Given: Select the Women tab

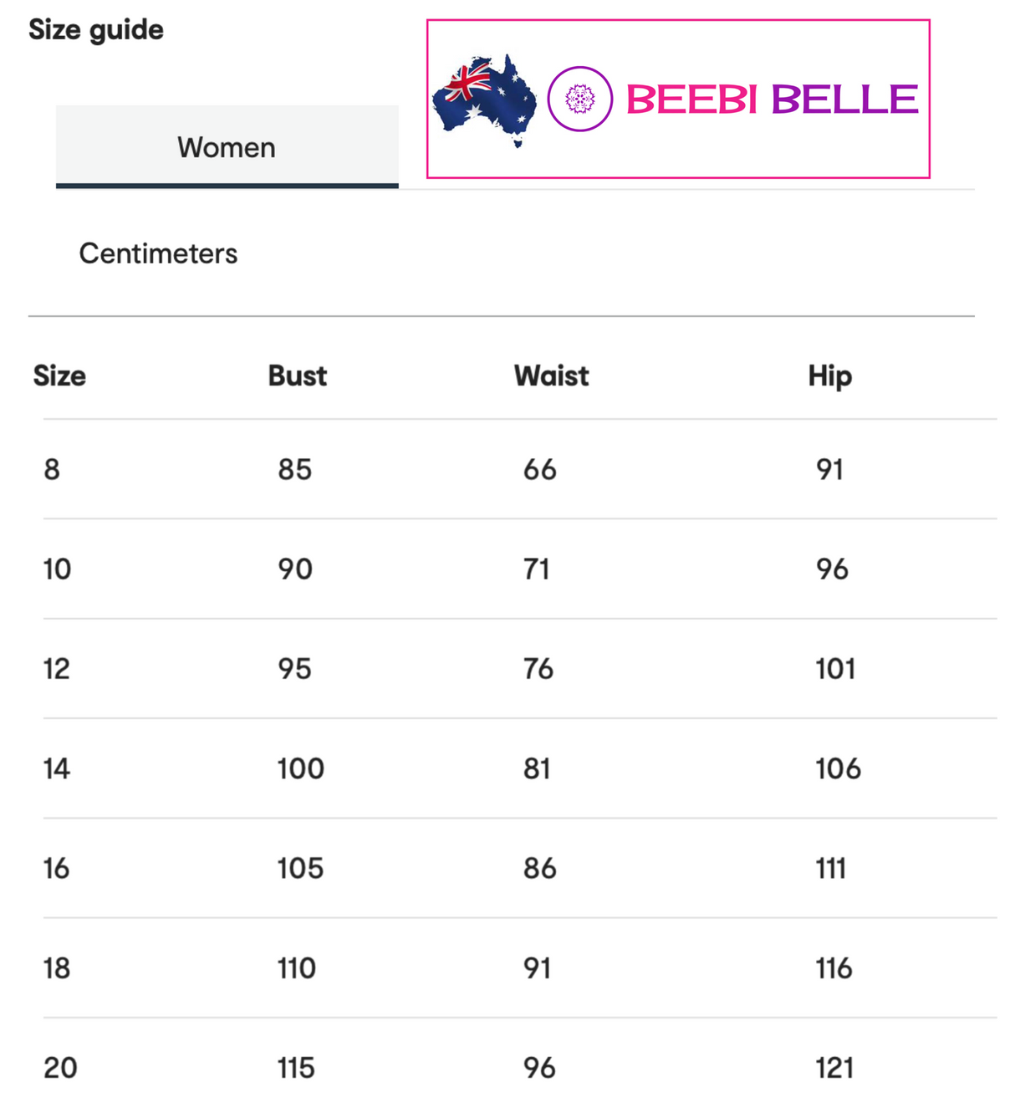Looking at the screenshot, I should 227,147.
